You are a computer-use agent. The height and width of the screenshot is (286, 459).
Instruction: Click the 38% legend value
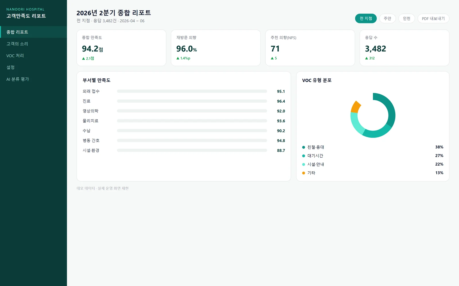point(439,147)
